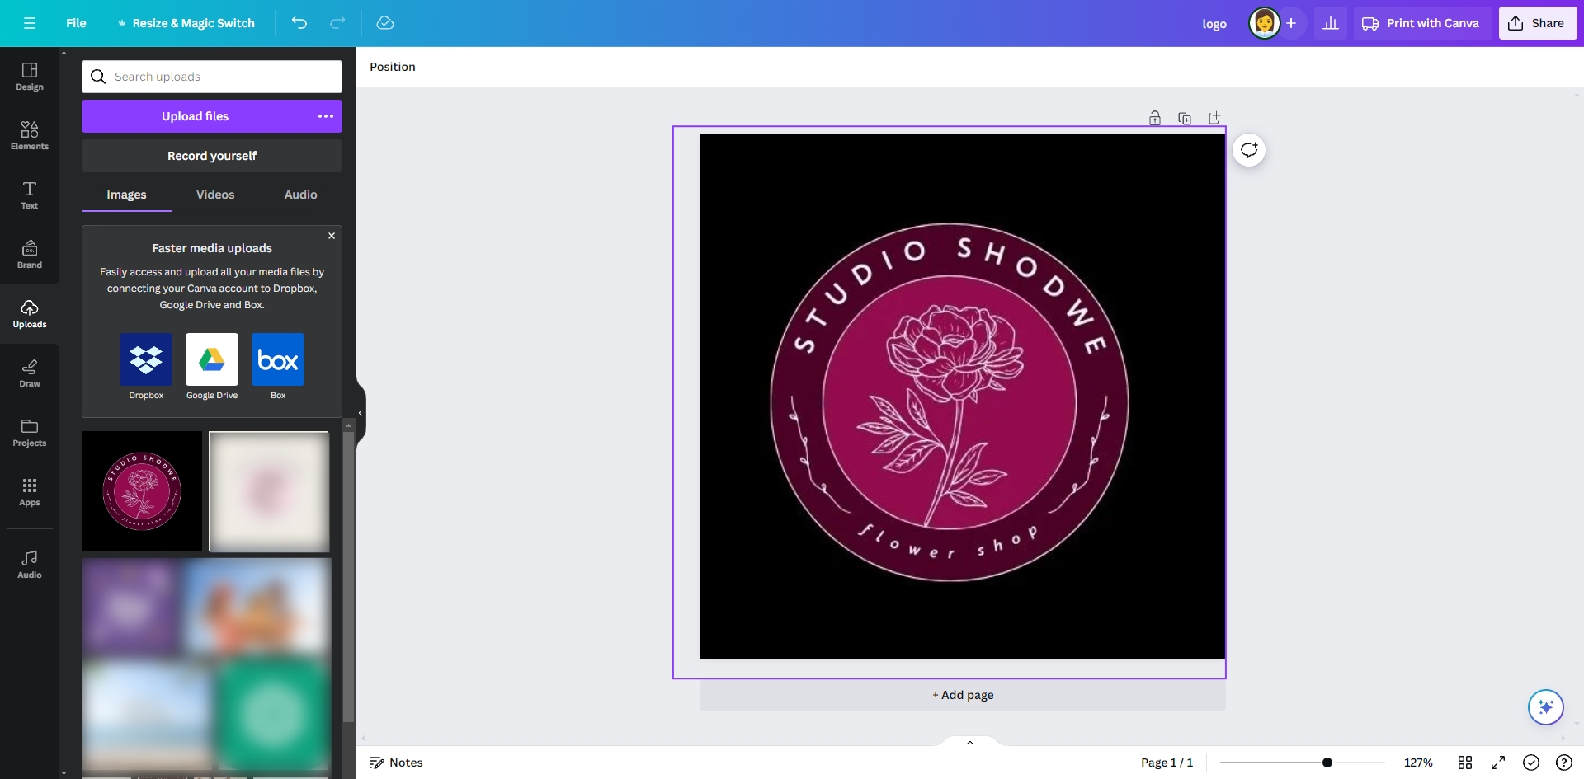Lock the page using the lock icon
Viewport: 1584px width, 779px height.
(x=1155, y=118)
